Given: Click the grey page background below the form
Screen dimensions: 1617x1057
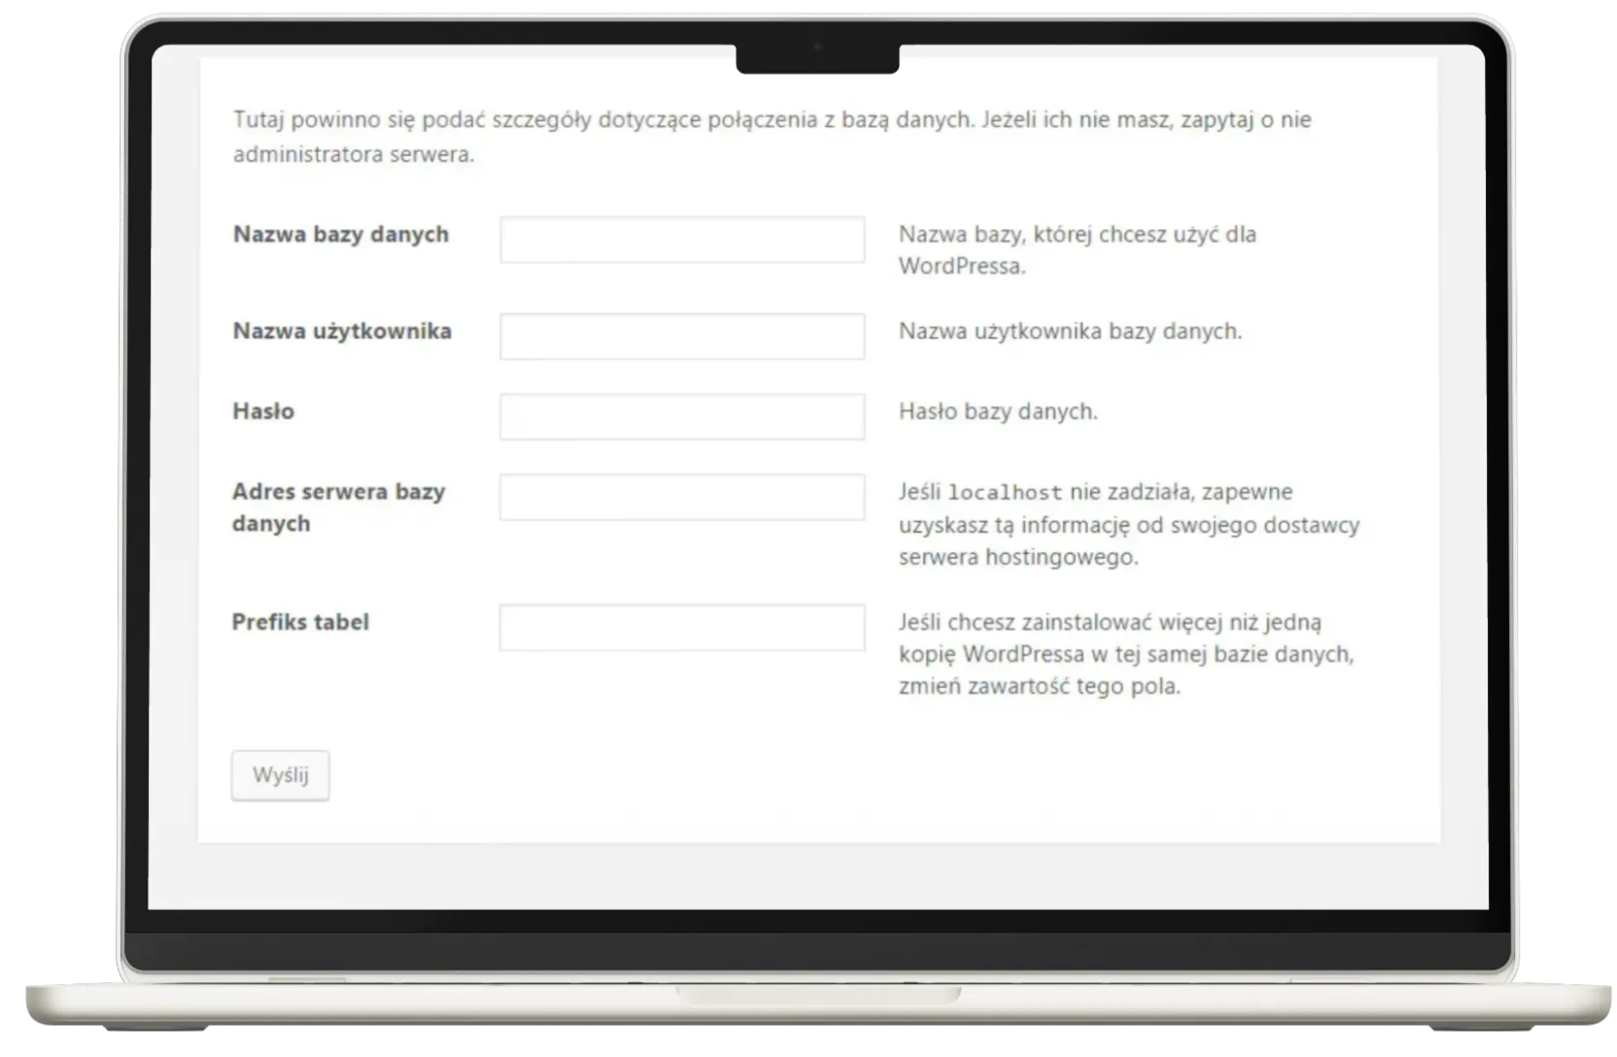Looking at the screenshot, I should (816, 875).
